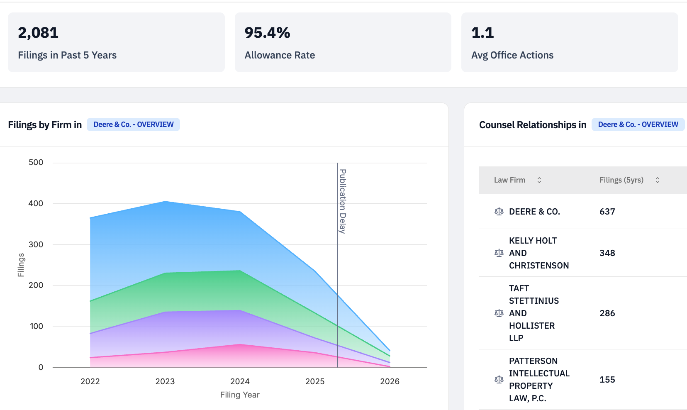The width and height of the screenshot is (687, 410).
Task: Click scales icon beside DEERE & CO.
Action: coord(499,212)
